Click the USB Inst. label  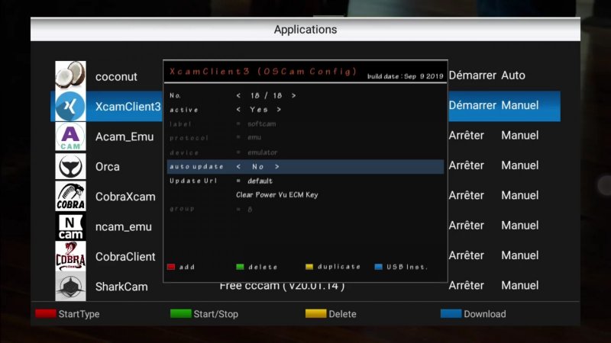(x=407, y=267)
